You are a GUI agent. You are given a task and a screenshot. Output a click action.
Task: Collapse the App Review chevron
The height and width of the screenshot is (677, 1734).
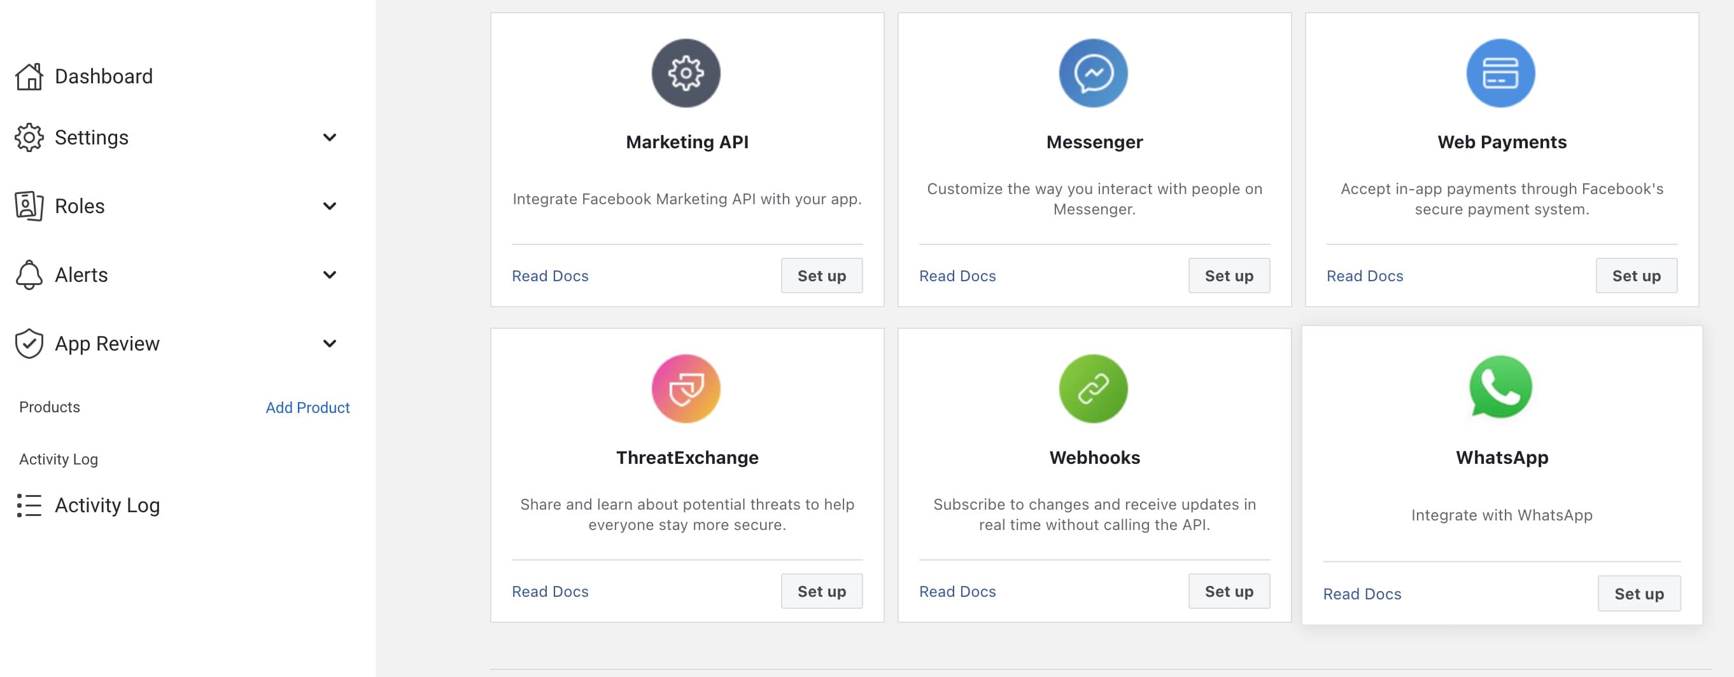click(x=329, y=343)
